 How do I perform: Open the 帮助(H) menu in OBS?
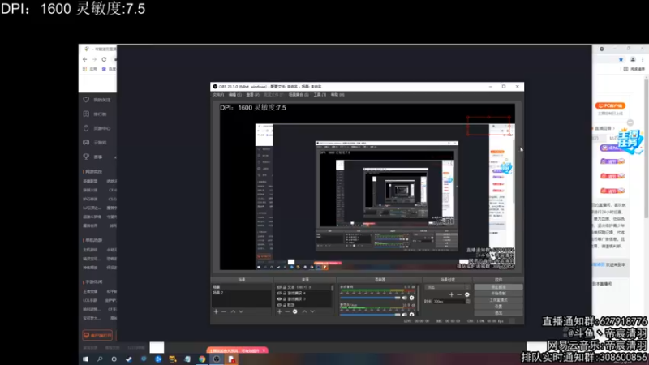pyautogui.click(x=337, y=95)
